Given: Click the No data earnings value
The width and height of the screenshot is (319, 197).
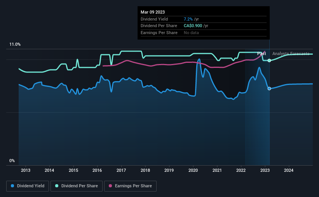Looking at the screenshot, I should pyautogui.click(x=191, y=33).
